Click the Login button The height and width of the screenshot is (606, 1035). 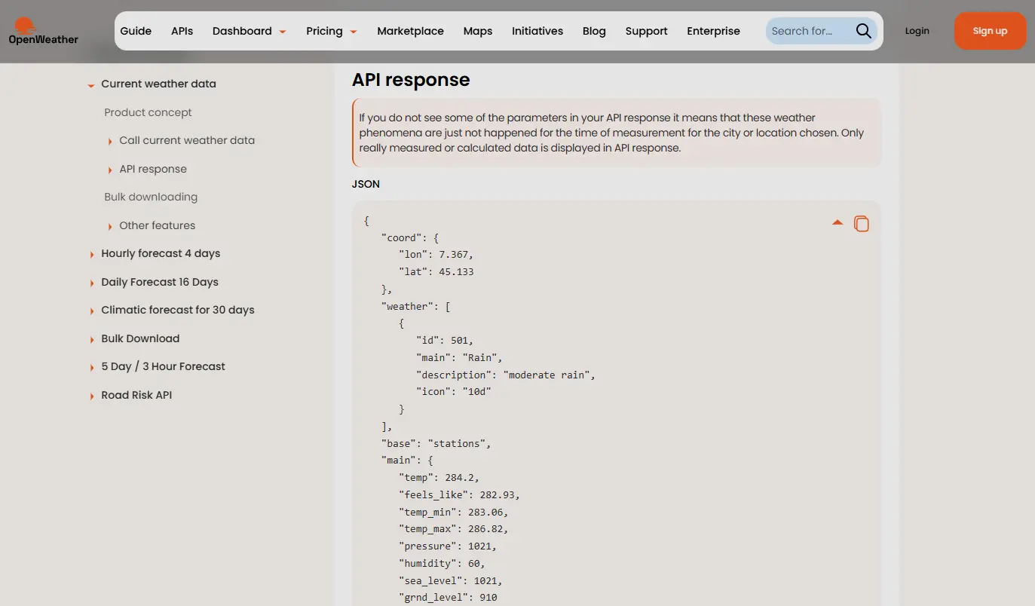tap(917, 31)
